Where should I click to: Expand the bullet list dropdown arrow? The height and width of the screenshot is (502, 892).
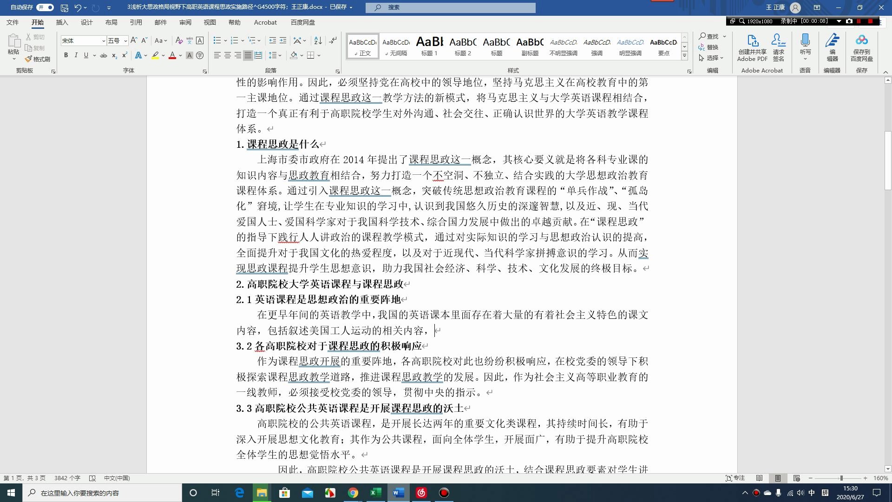pos(225,40)
